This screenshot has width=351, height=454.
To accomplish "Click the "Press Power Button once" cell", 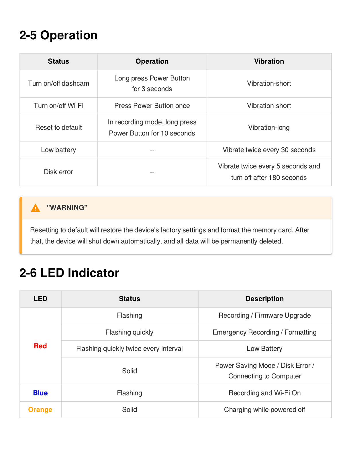I will (x=152, y=106).
